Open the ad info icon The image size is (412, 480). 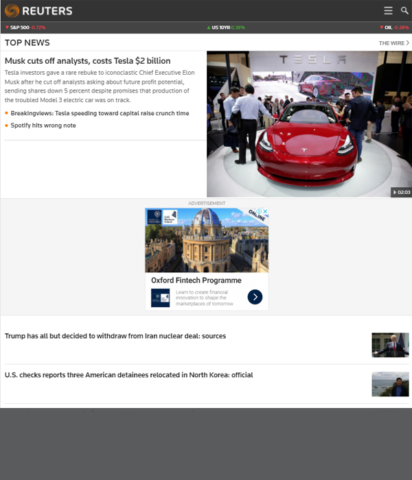click(260, 211)
